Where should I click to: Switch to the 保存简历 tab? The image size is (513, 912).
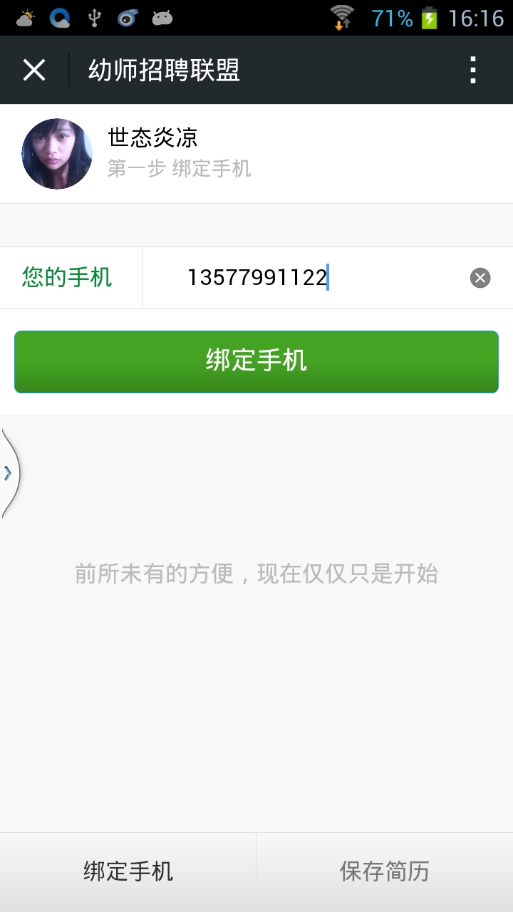385,871
